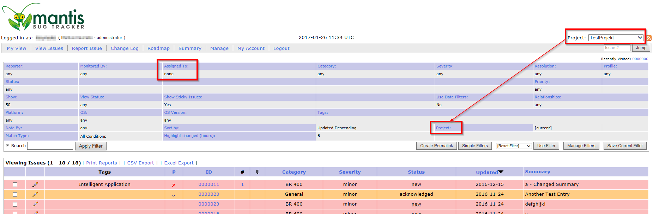653x214 pixels.
Task: Go to the Roadmap menu item
Action: pos(158,48)
